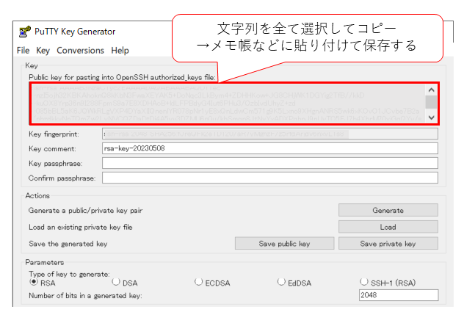Click the public key scrollbar up arrow
Image resolution: width=464 pixels, height=312 pixels.
(431, 90)
